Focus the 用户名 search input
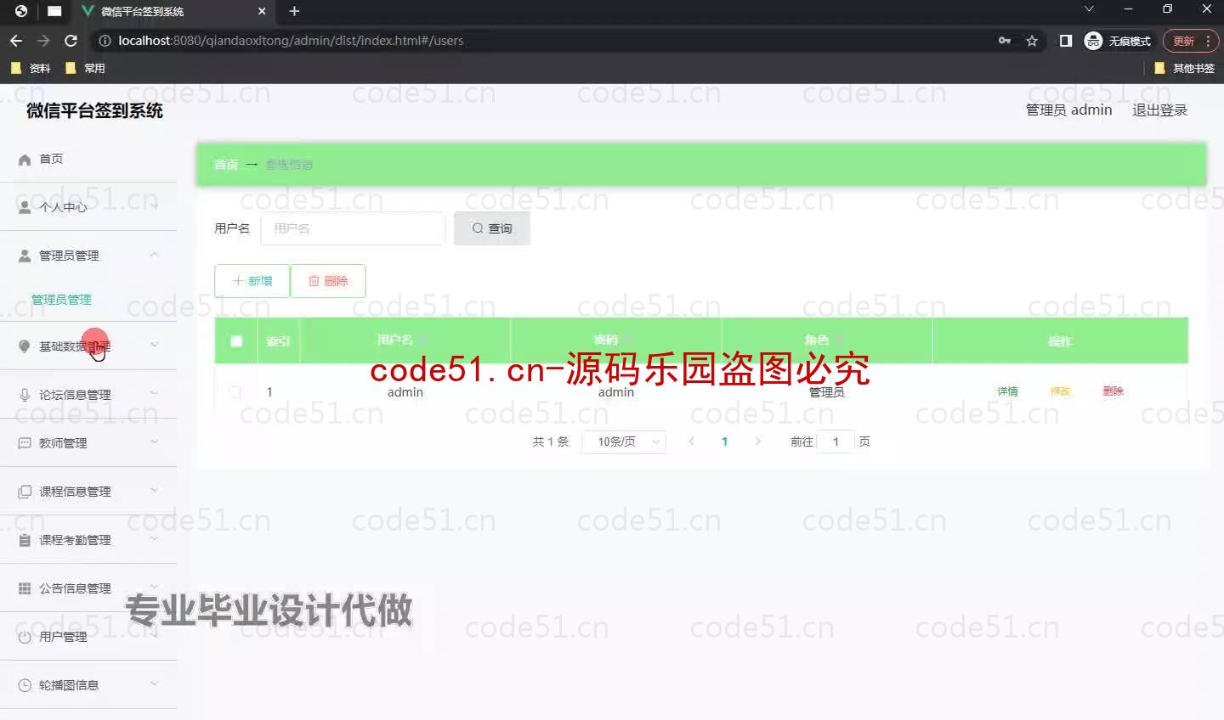 coord(353,228)
